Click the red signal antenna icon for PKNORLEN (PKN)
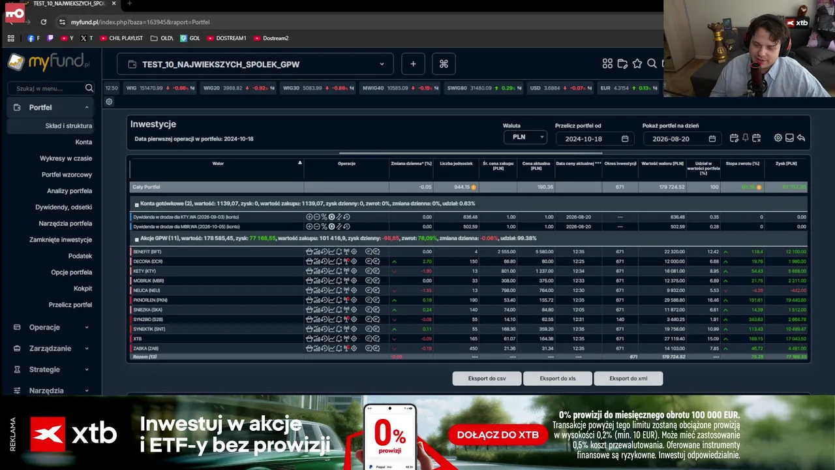The image size is (835, 470). [346, 300]
